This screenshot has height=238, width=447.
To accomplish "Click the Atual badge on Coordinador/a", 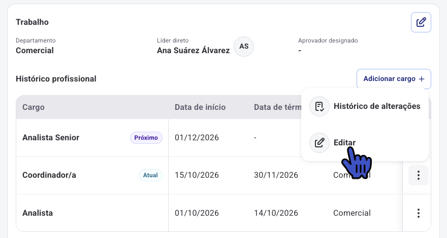I will click(x=150, y=175).
